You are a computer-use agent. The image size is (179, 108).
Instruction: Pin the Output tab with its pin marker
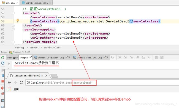(30, 57)
